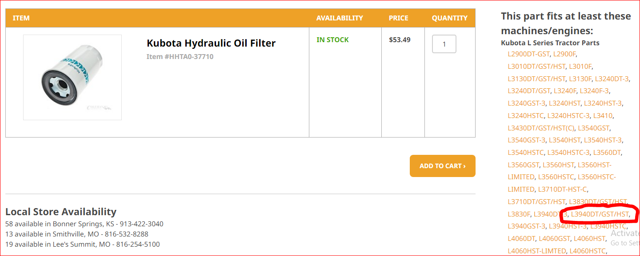Viewport: 640px width, 256px height.
Task: Click the Add to Cart button
Action: [442, 166]
